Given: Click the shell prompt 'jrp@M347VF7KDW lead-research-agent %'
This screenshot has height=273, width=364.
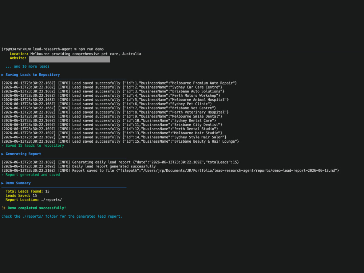Looking at the screenshot, I should coord(39,49).
